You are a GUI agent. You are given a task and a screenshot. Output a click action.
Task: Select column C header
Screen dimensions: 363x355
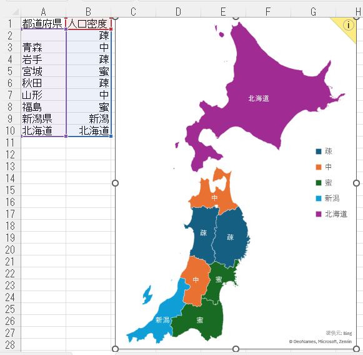[x=133, y=12]
